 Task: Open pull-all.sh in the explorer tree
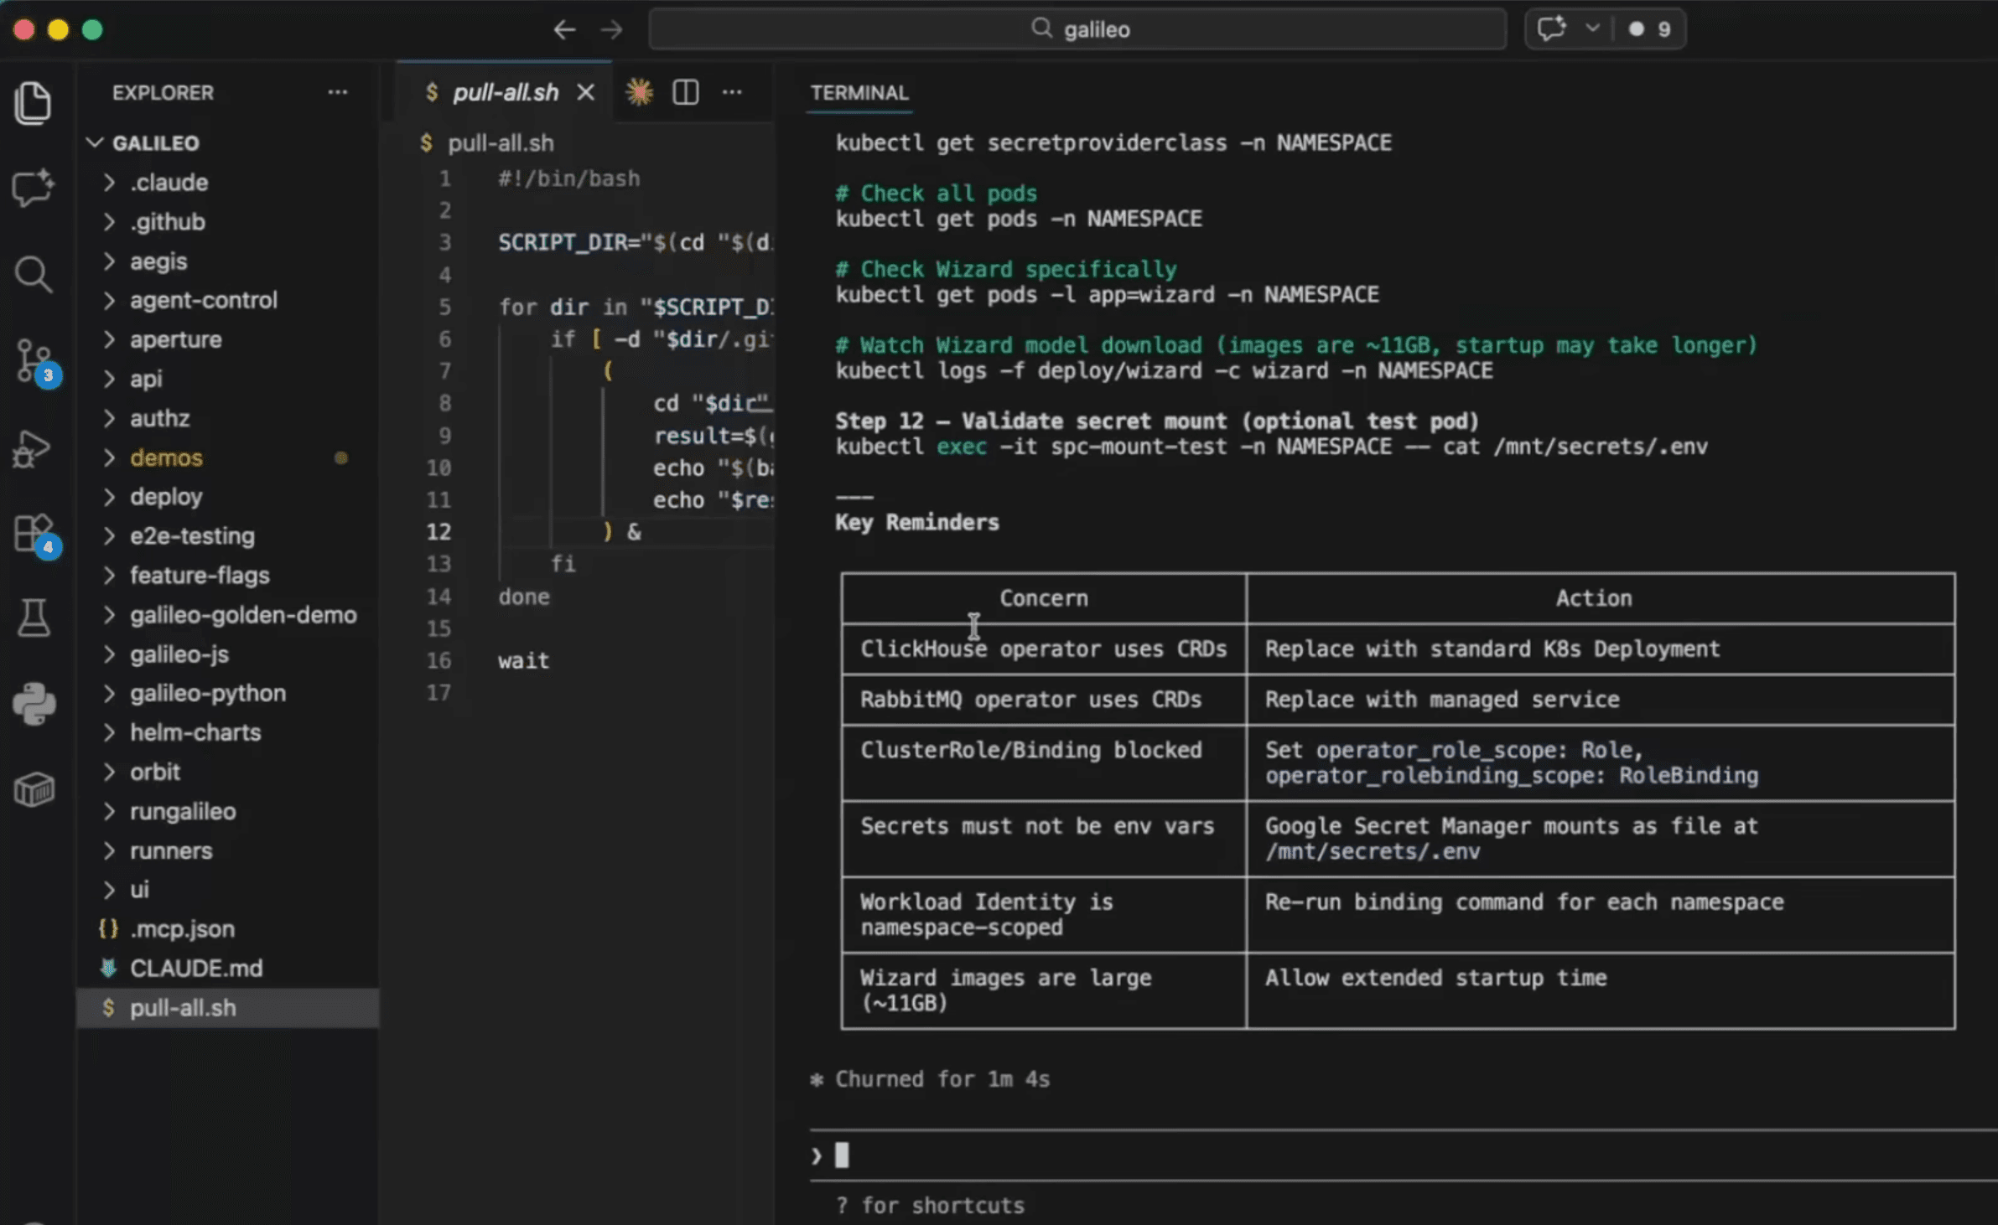(227, 1007)
